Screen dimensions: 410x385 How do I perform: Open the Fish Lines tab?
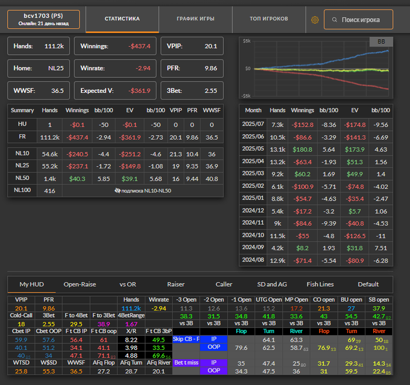[320, 284]
